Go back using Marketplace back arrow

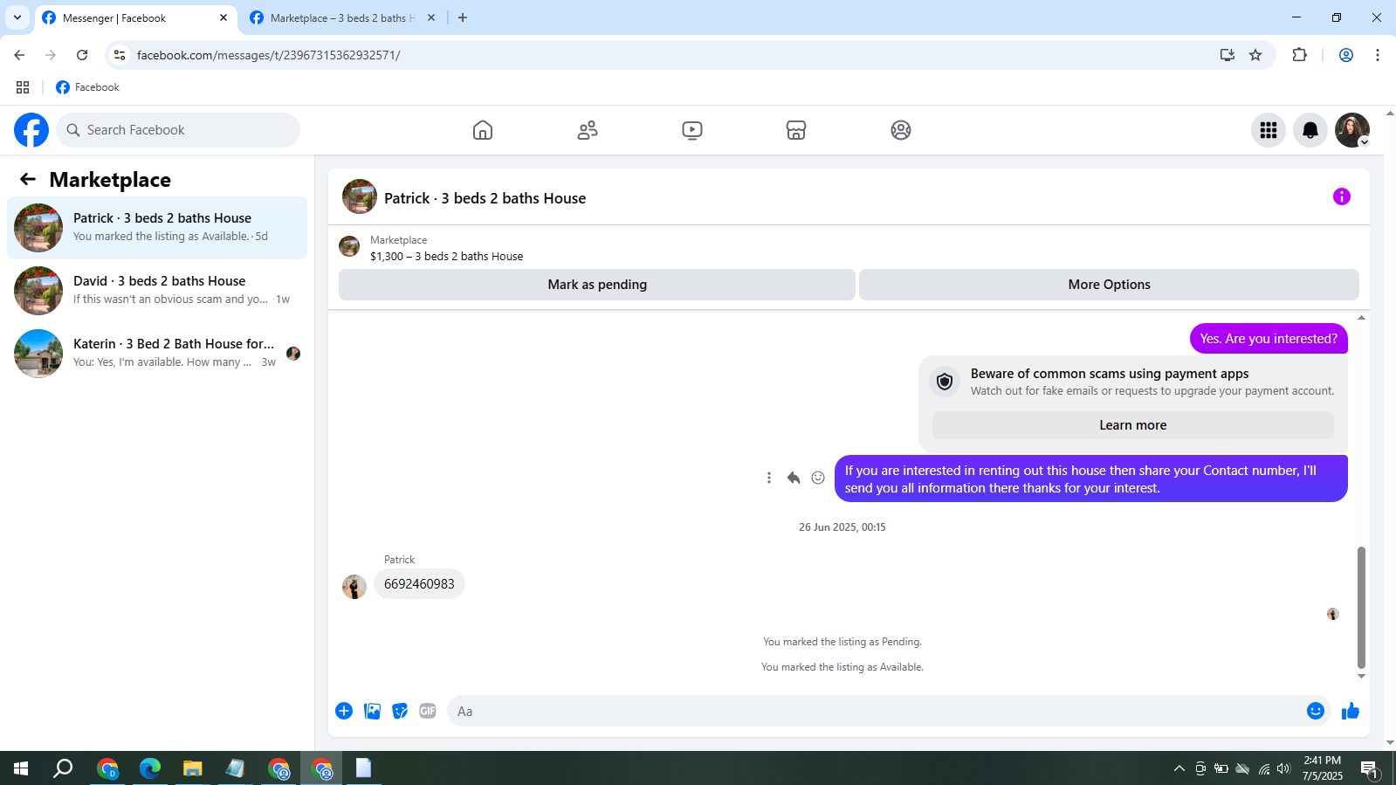point(28,179)
